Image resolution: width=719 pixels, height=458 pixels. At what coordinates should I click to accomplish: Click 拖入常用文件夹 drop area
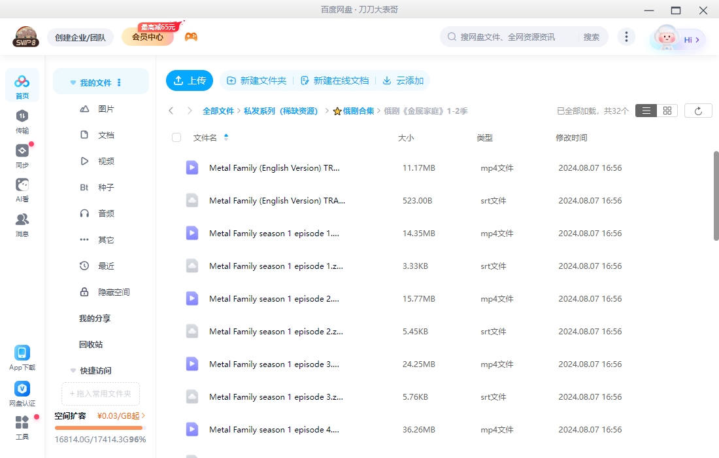(x=101, y=394)
